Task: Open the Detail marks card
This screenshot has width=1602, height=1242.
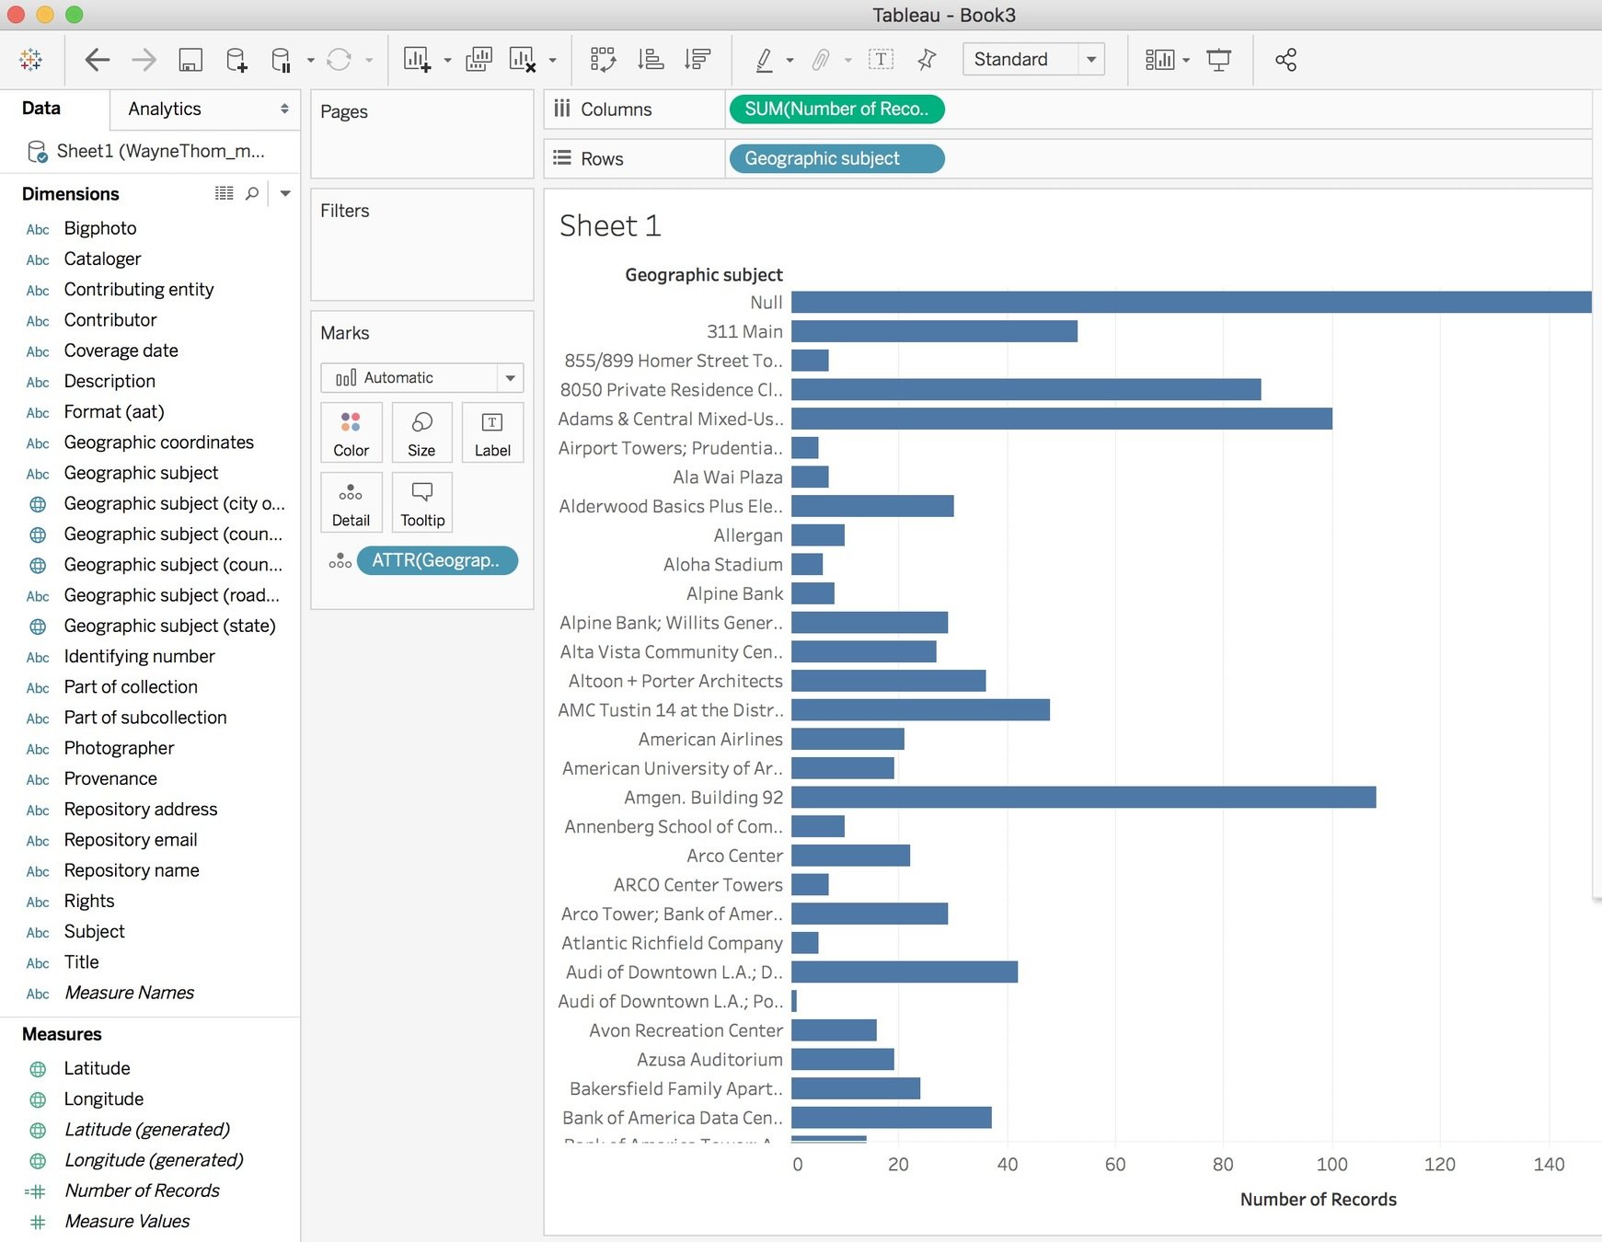Action: click(352, 502)
